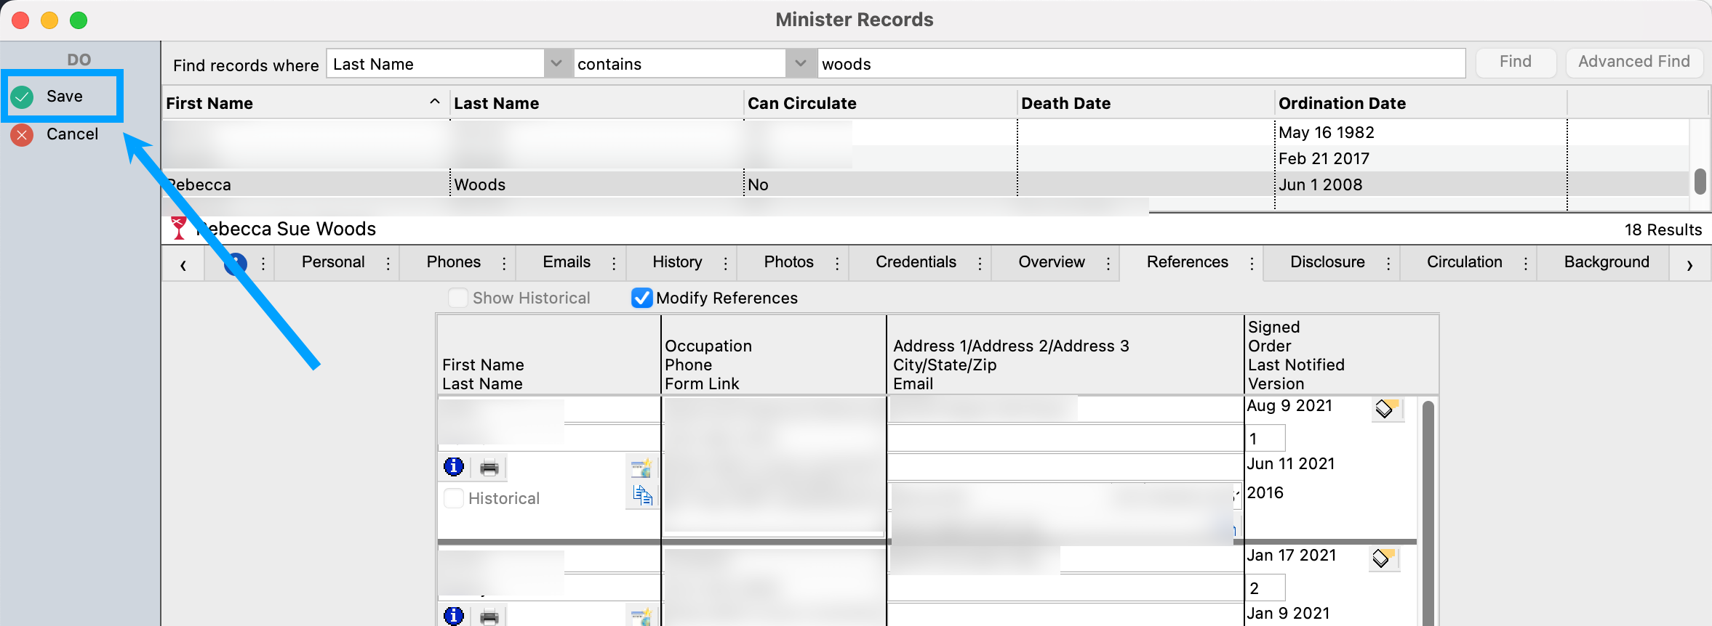Mark the first reference as Historical
The height and width of the screenshot is (626, 1712).
454,498
